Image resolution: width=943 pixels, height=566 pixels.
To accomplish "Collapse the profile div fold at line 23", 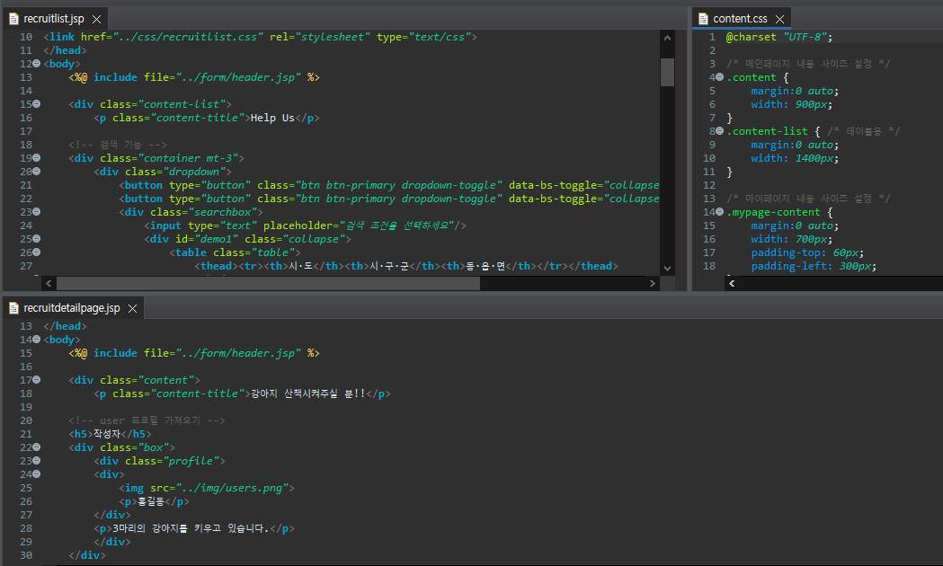I will pos(37,460).
